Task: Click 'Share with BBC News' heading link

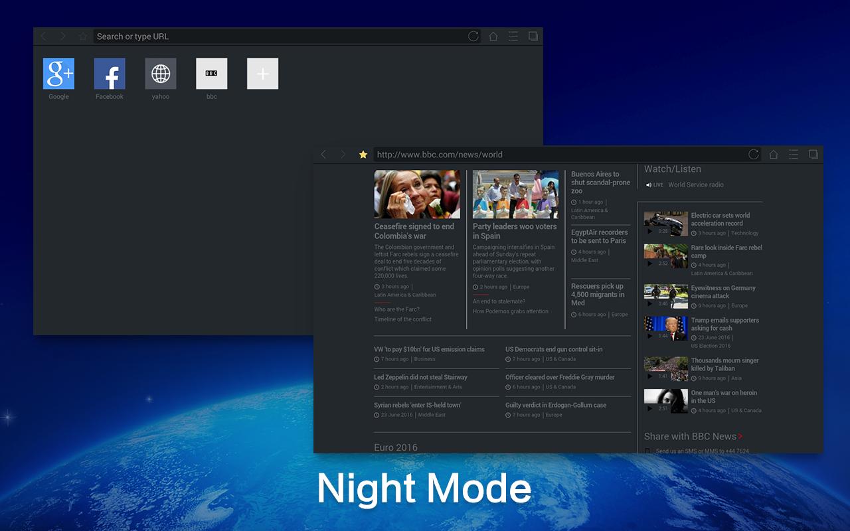Action: coord(693,436)
